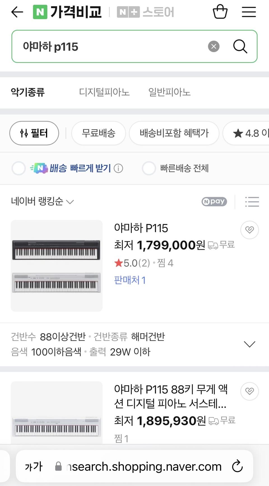Expand the product spec details chevron

point(250,344)
